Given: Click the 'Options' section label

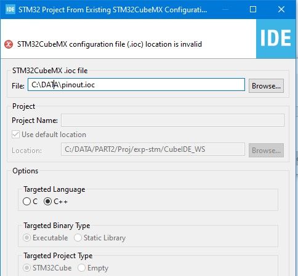Looking at the screenshot, I should tap(25, 171).
